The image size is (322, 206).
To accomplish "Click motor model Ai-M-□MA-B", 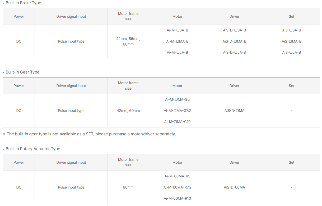I will (177, 41).
